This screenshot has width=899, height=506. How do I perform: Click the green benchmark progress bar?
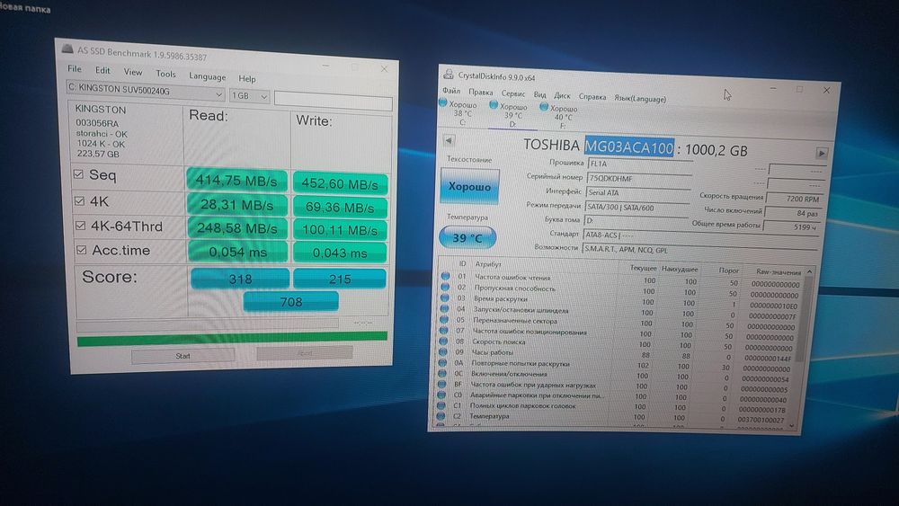[x=232, y=339]
